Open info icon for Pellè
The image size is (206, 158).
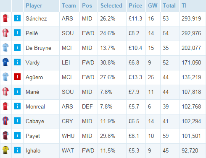tap(17, 33)
